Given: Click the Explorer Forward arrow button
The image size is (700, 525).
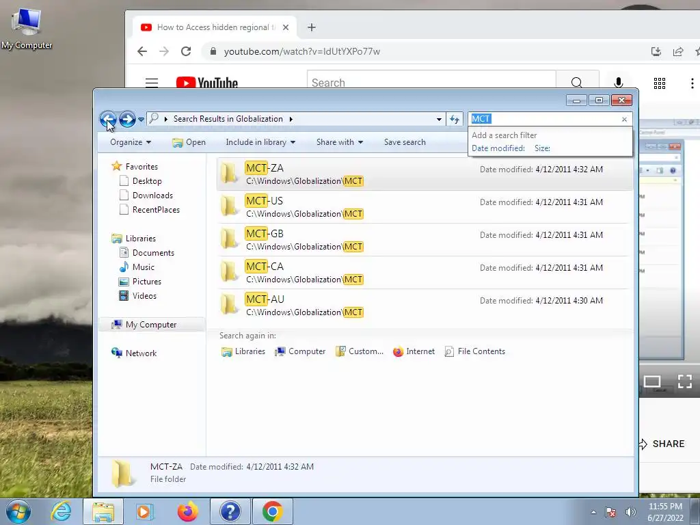Looking at the screenshot, I should click(x=127, y=119).
